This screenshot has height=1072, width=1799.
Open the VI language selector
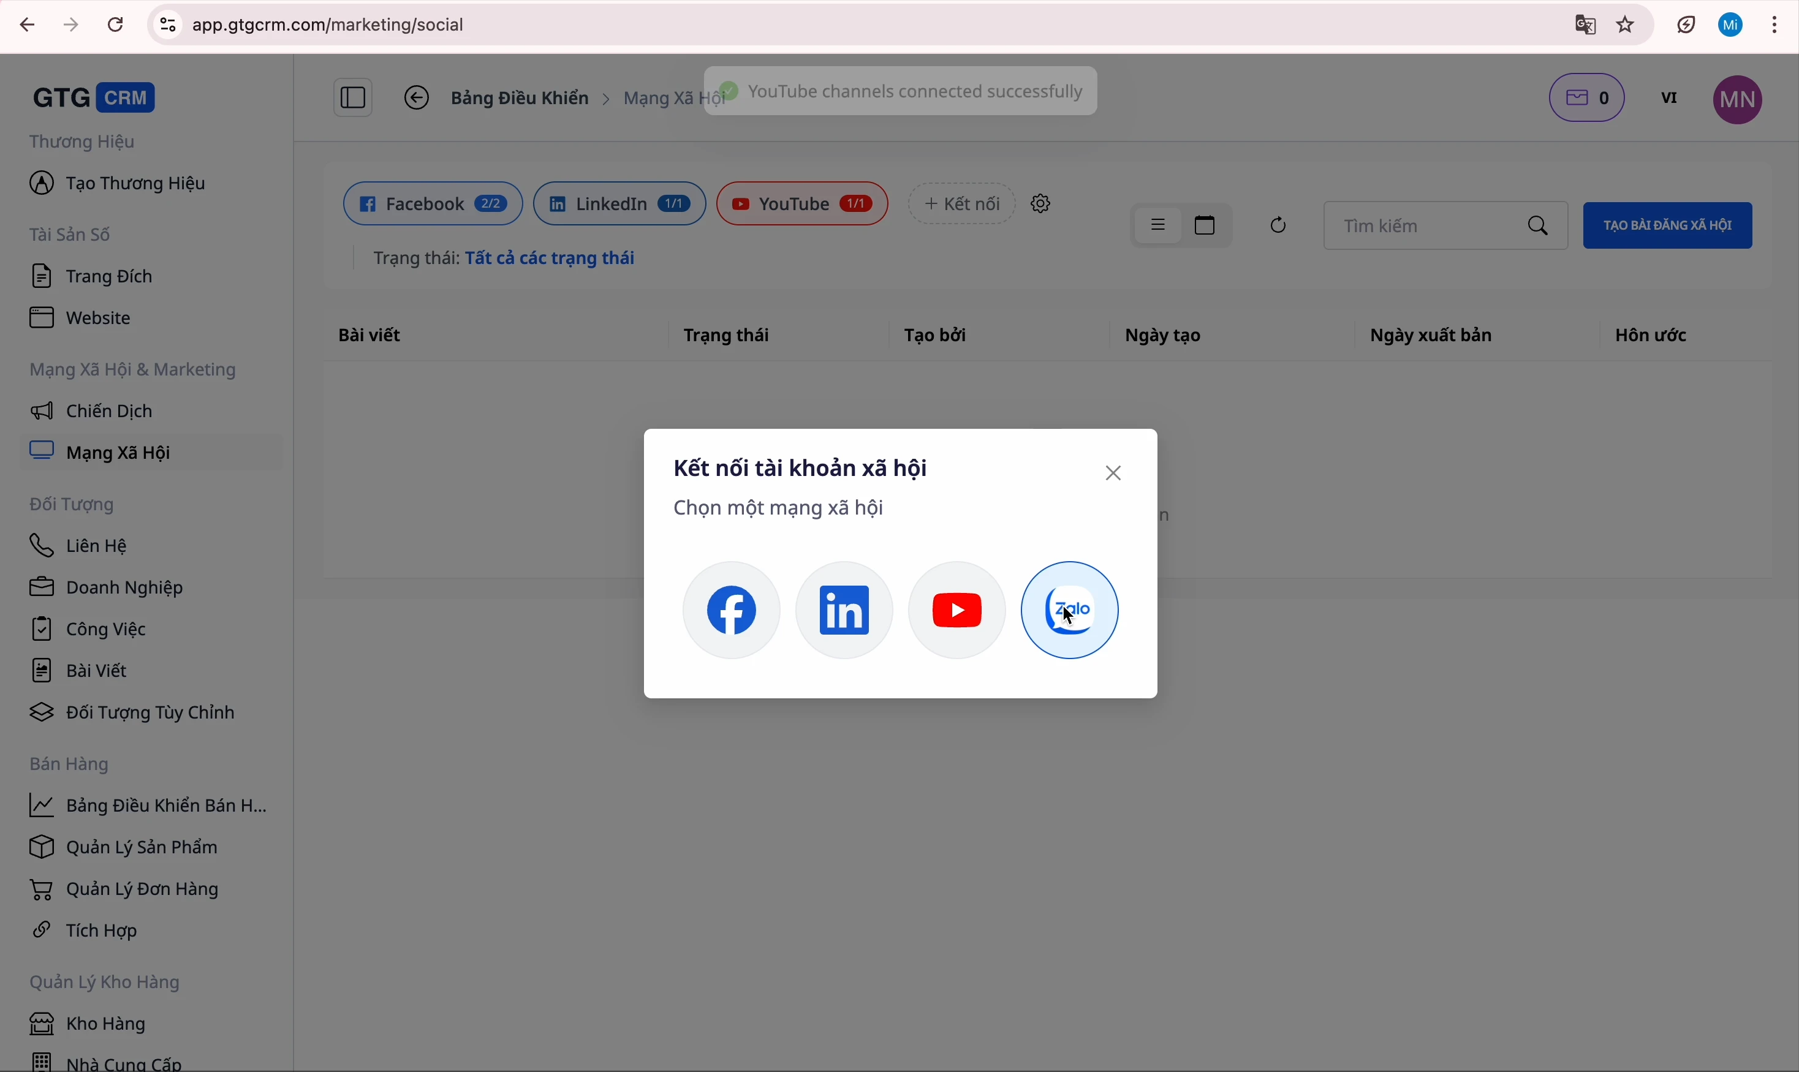tap(1669, 97)
